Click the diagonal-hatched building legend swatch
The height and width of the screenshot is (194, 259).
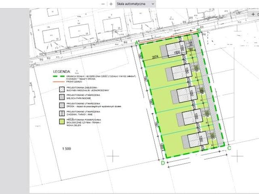pyautogui.click(x=62, y=89)
